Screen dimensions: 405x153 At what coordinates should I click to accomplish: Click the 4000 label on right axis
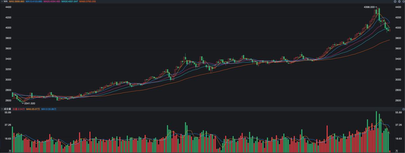pos(399,28)
